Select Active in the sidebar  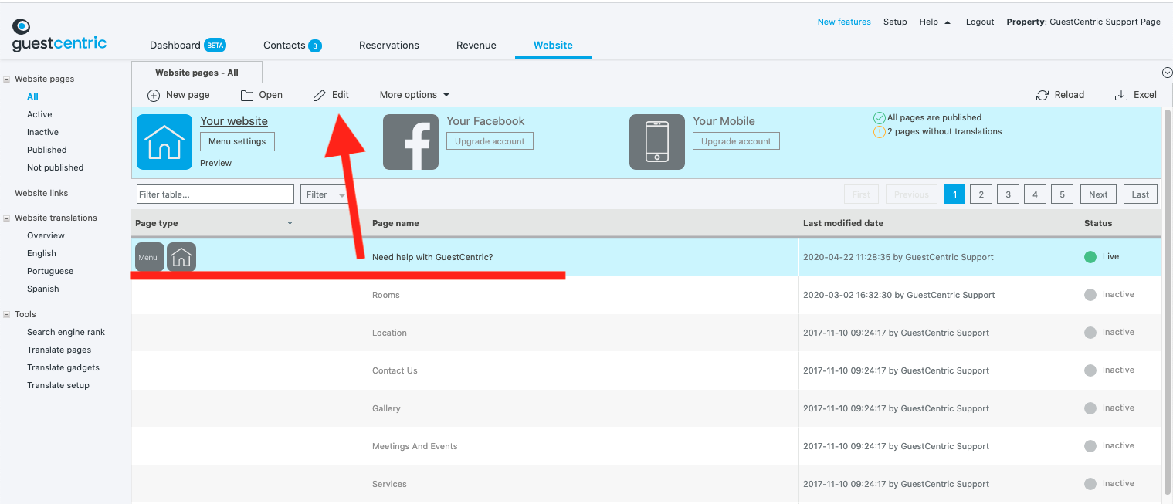[x=39, y=114]
